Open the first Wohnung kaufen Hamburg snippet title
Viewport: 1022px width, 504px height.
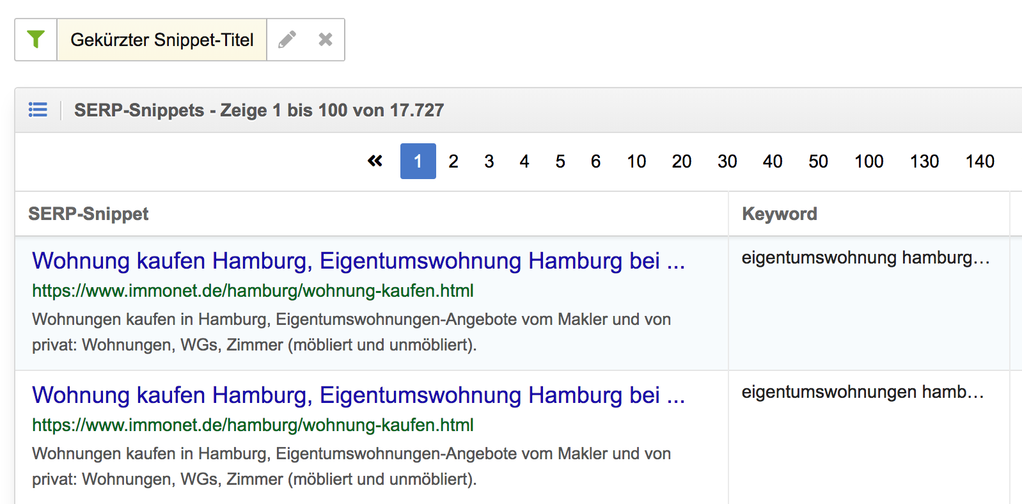(x=358, y=261)
